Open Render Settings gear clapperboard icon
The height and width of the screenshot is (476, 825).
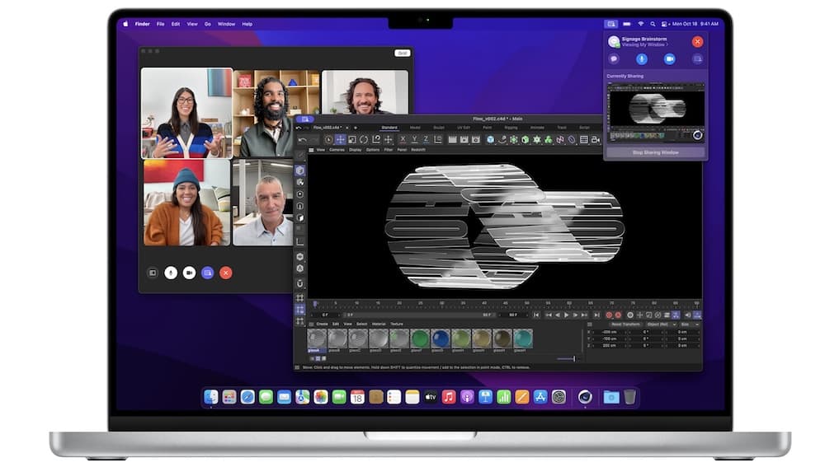476,140
